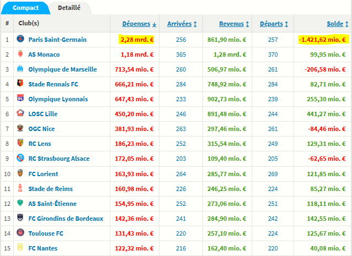Image resolution: width=352 pixels, height=256 pixels.
Task: Click the 99,95 mio. € balance
Action: 328,55
